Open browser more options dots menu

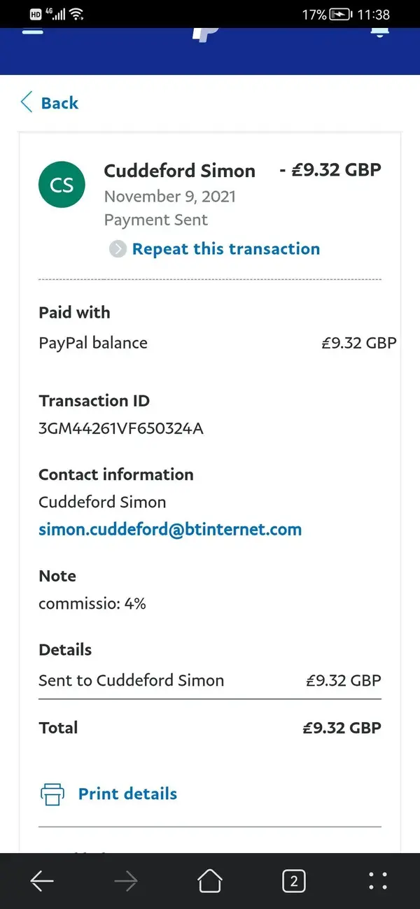tap(378, 881)
